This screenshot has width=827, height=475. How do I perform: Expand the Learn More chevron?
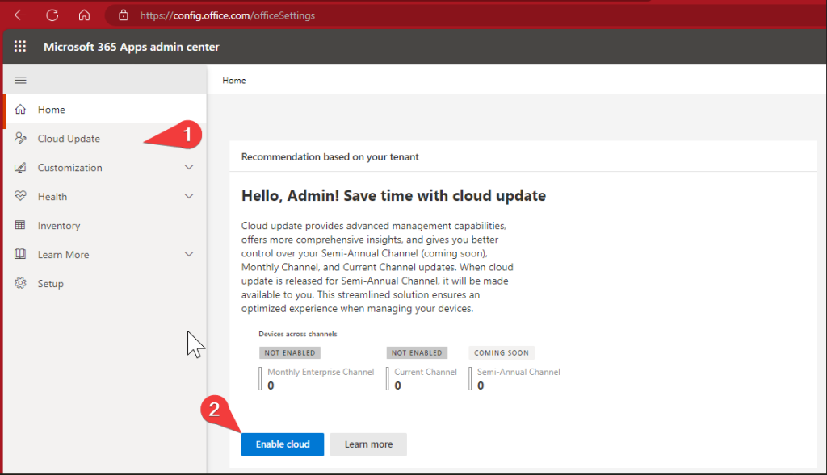click(189, 254)
